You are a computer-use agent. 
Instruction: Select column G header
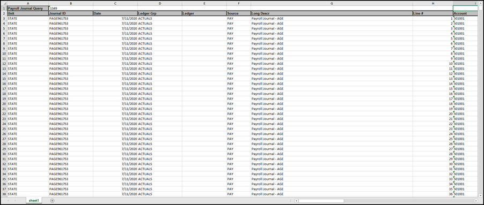(x=332, y=3)
